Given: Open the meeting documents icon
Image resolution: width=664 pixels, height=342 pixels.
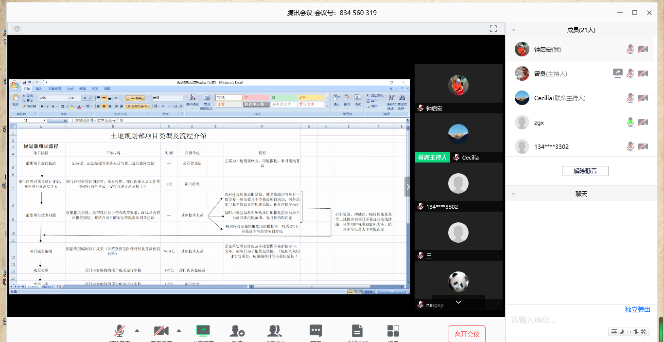Looking at the screenshot, I should [x=357, y=331].
